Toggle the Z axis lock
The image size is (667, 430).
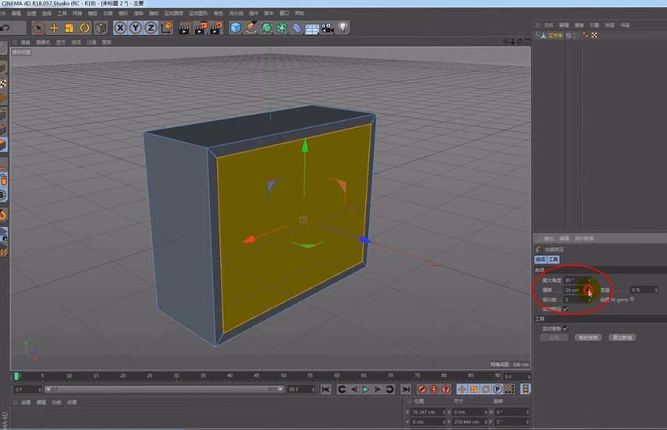pos(150,28)
